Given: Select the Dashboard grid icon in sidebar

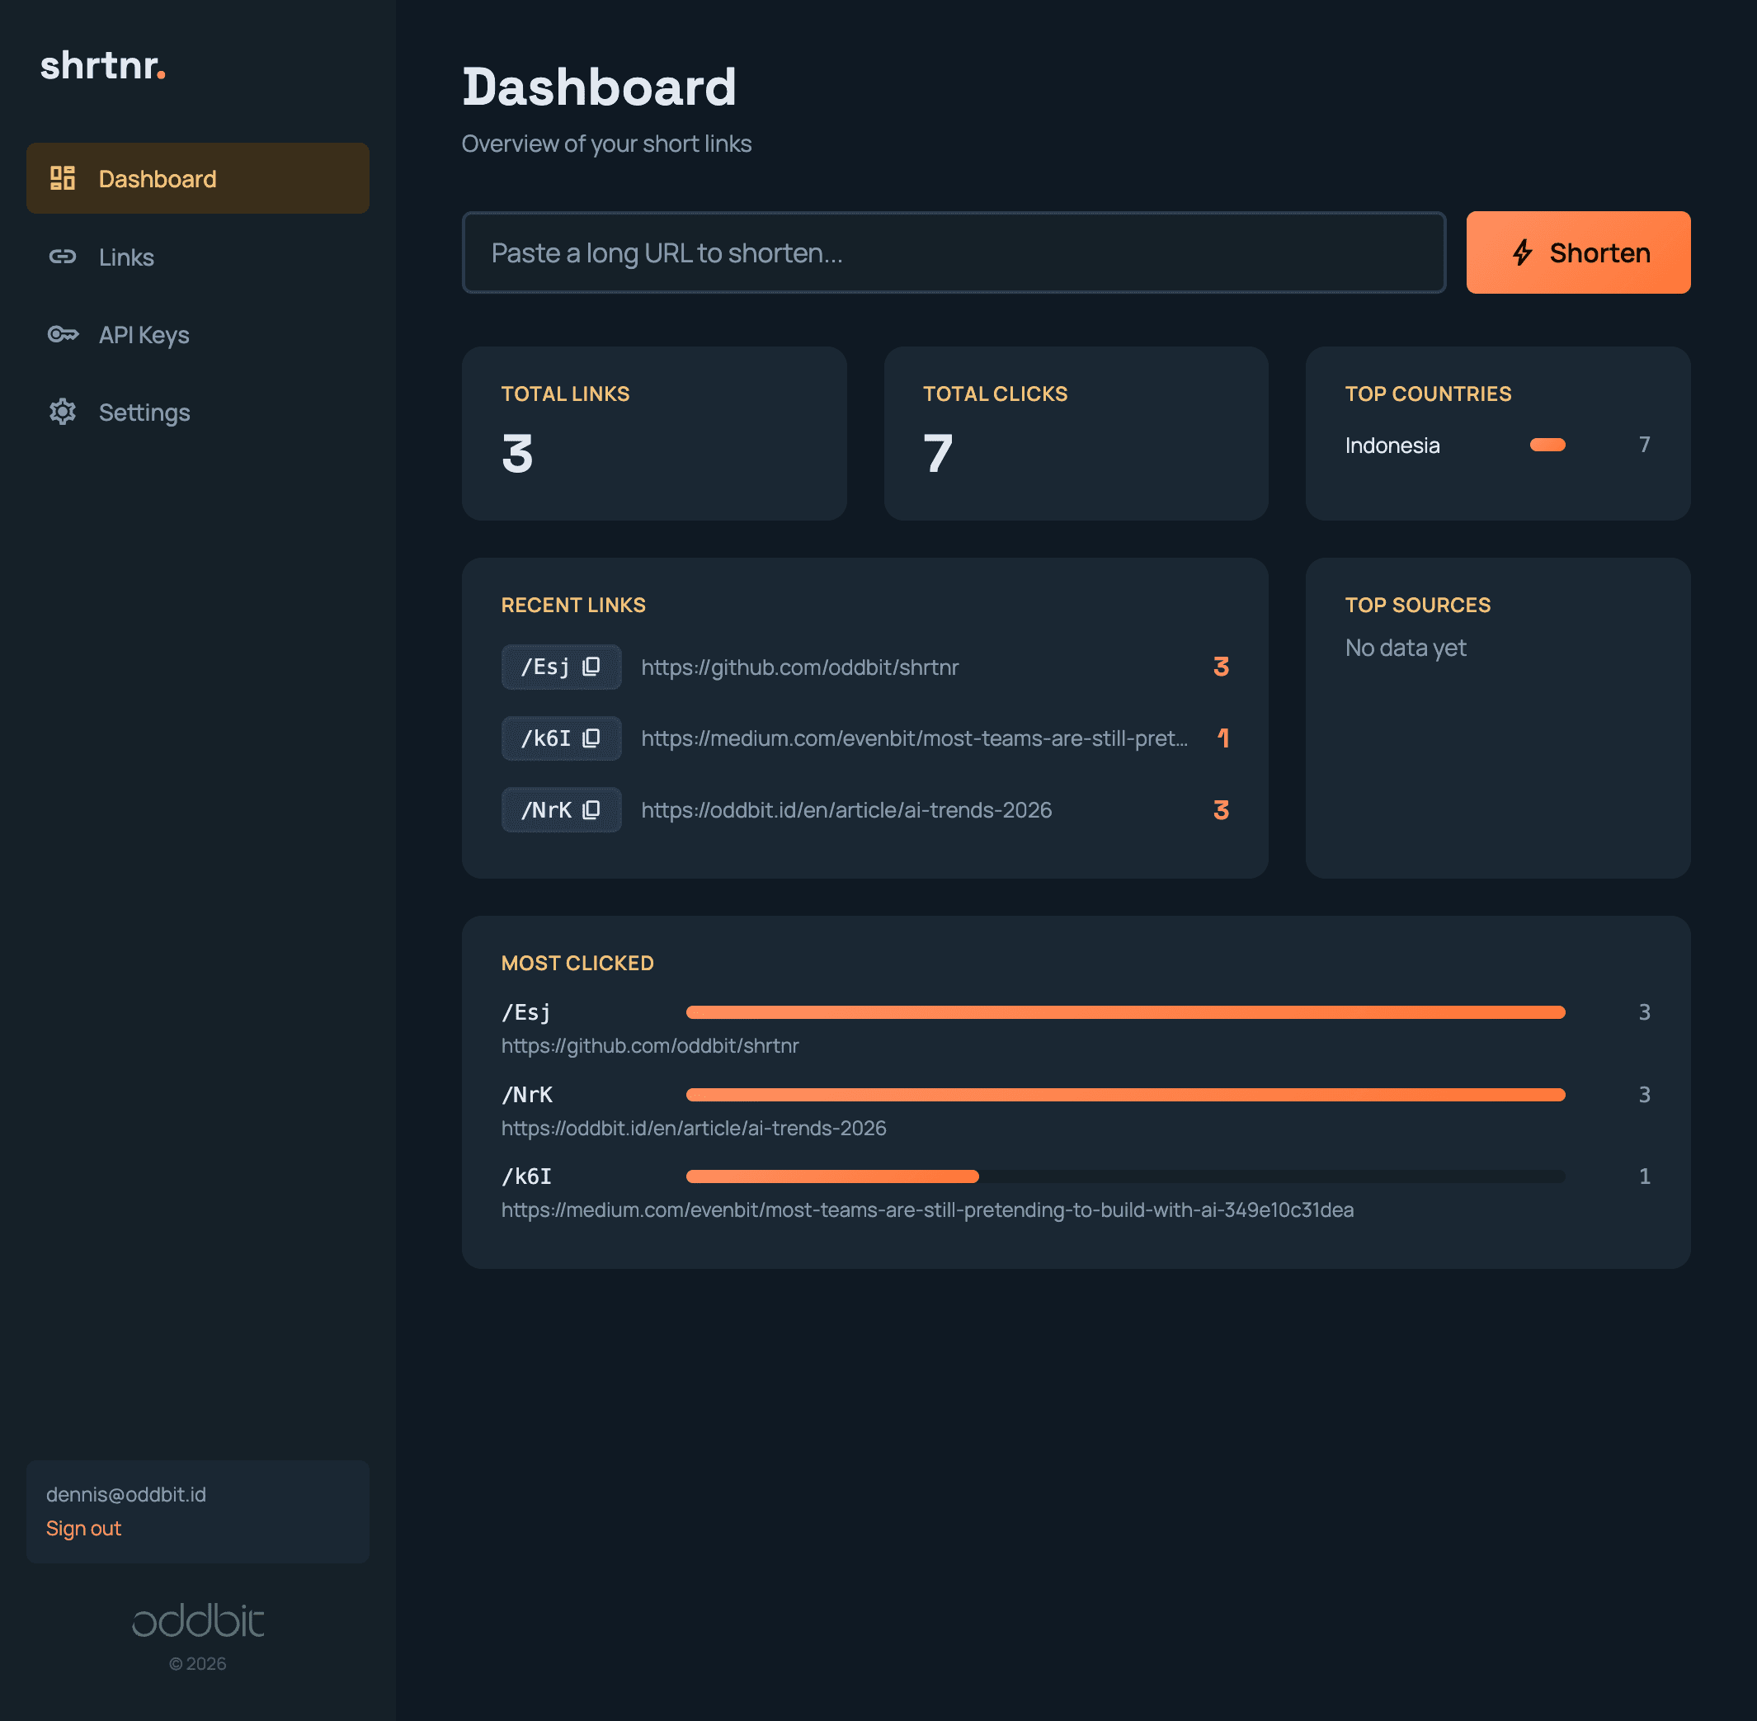Looking at the screenshot, I should tap(63, 178).
